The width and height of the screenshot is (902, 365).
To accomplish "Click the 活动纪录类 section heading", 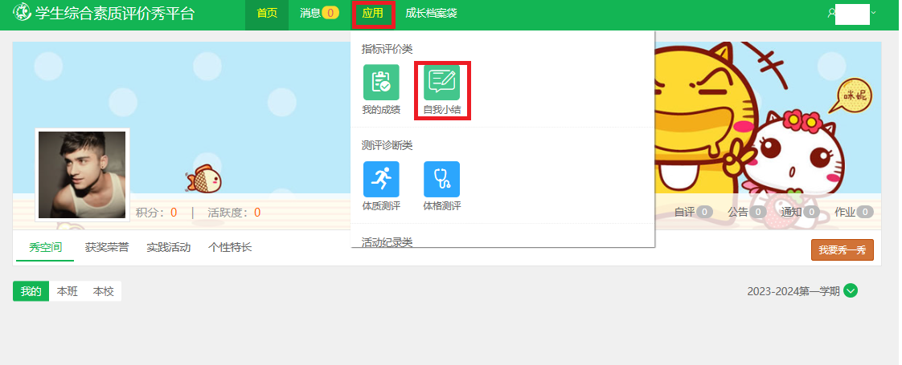I will pyautogui.click(x=387, y=241).
